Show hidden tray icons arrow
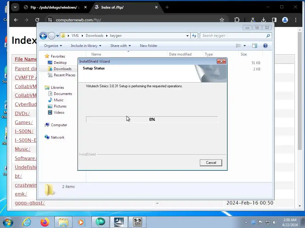Viewport: 305px width, 228px height. (246, 222)
